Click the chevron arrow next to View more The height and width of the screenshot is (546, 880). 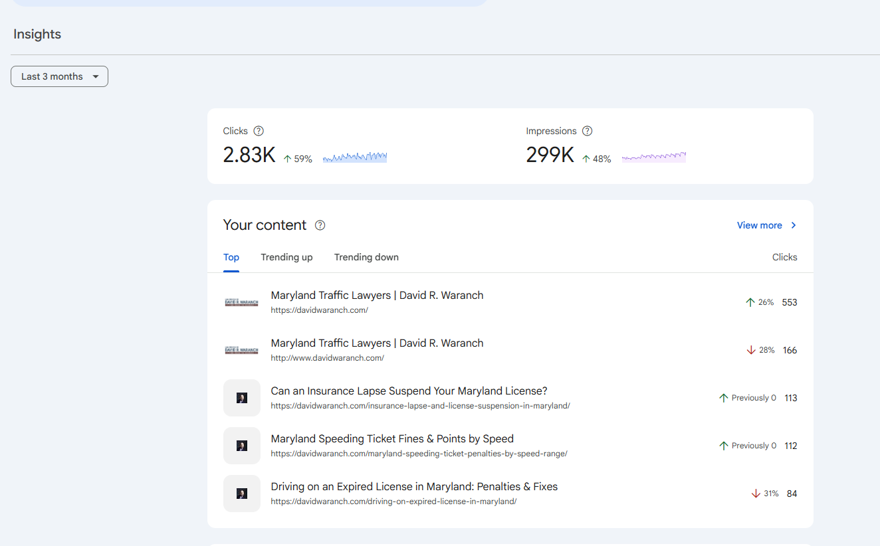point(793,225)
